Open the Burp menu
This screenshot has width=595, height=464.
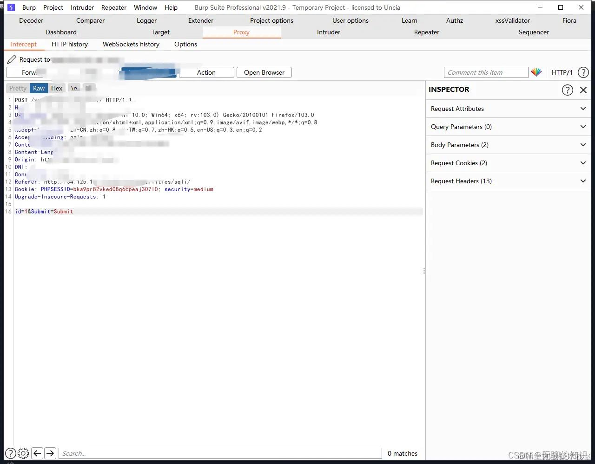[29, 7]
